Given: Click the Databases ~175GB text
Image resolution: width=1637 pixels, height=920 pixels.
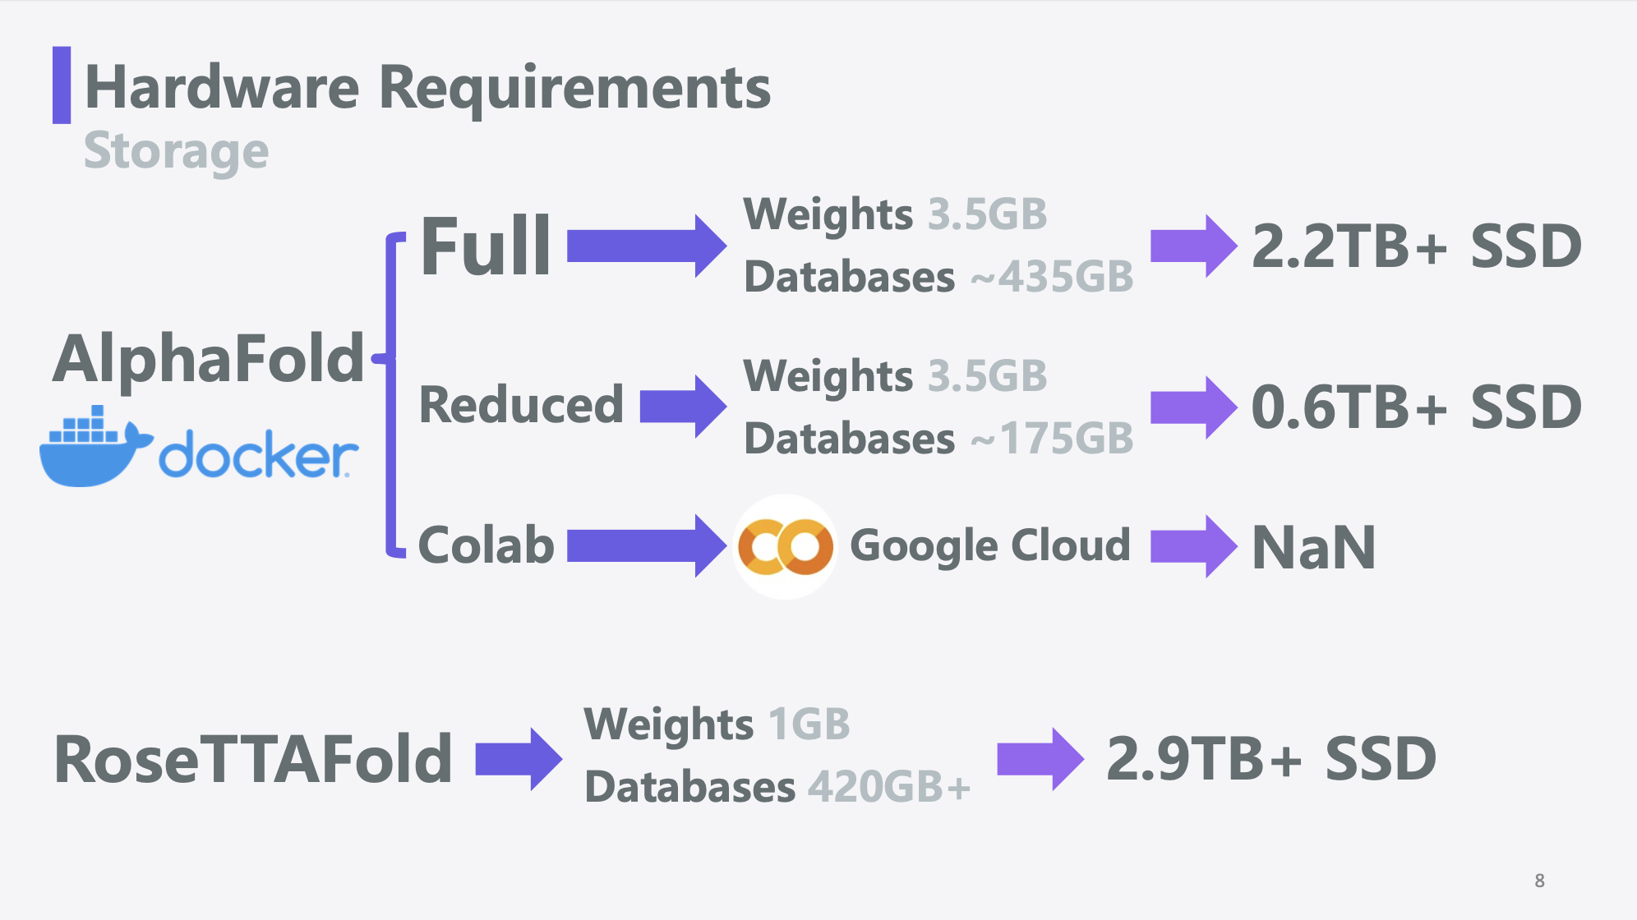Looking at the screenshot, I should click(938, 439).
